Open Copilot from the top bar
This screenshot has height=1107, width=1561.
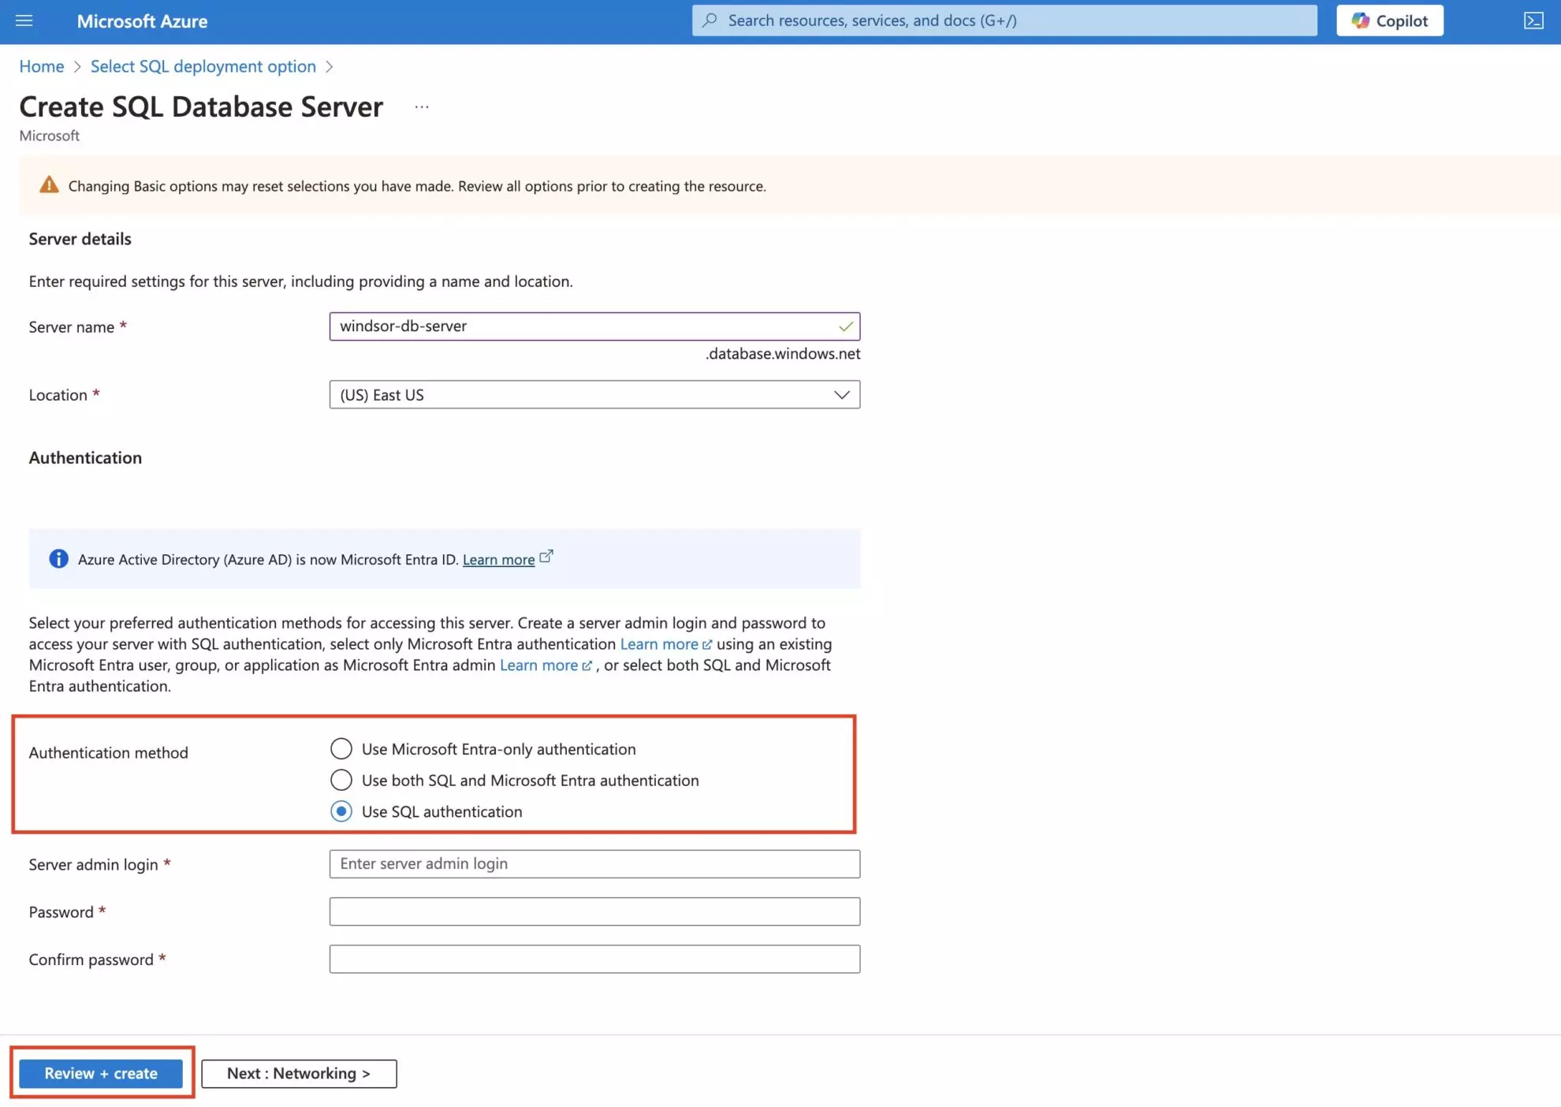click(x=1390, y=20)
